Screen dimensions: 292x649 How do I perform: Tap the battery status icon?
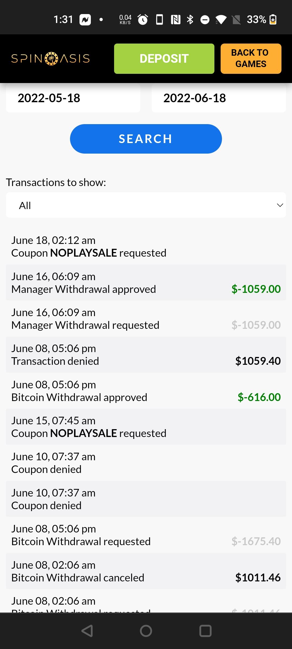[273, 19]
